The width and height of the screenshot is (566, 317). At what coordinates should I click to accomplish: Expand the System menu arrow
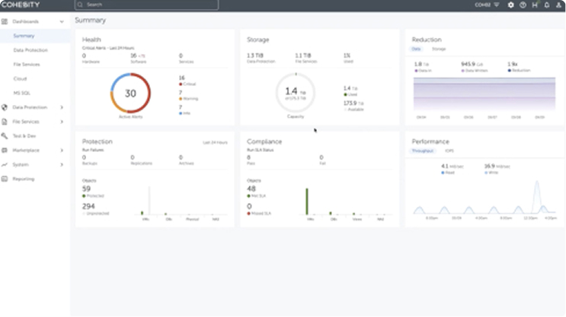[62, 164]
